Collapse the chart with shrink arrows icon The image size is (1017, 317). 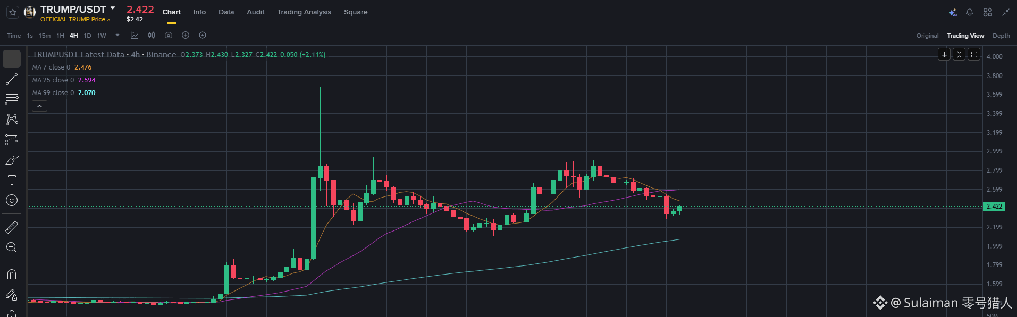pos(1006,12)
